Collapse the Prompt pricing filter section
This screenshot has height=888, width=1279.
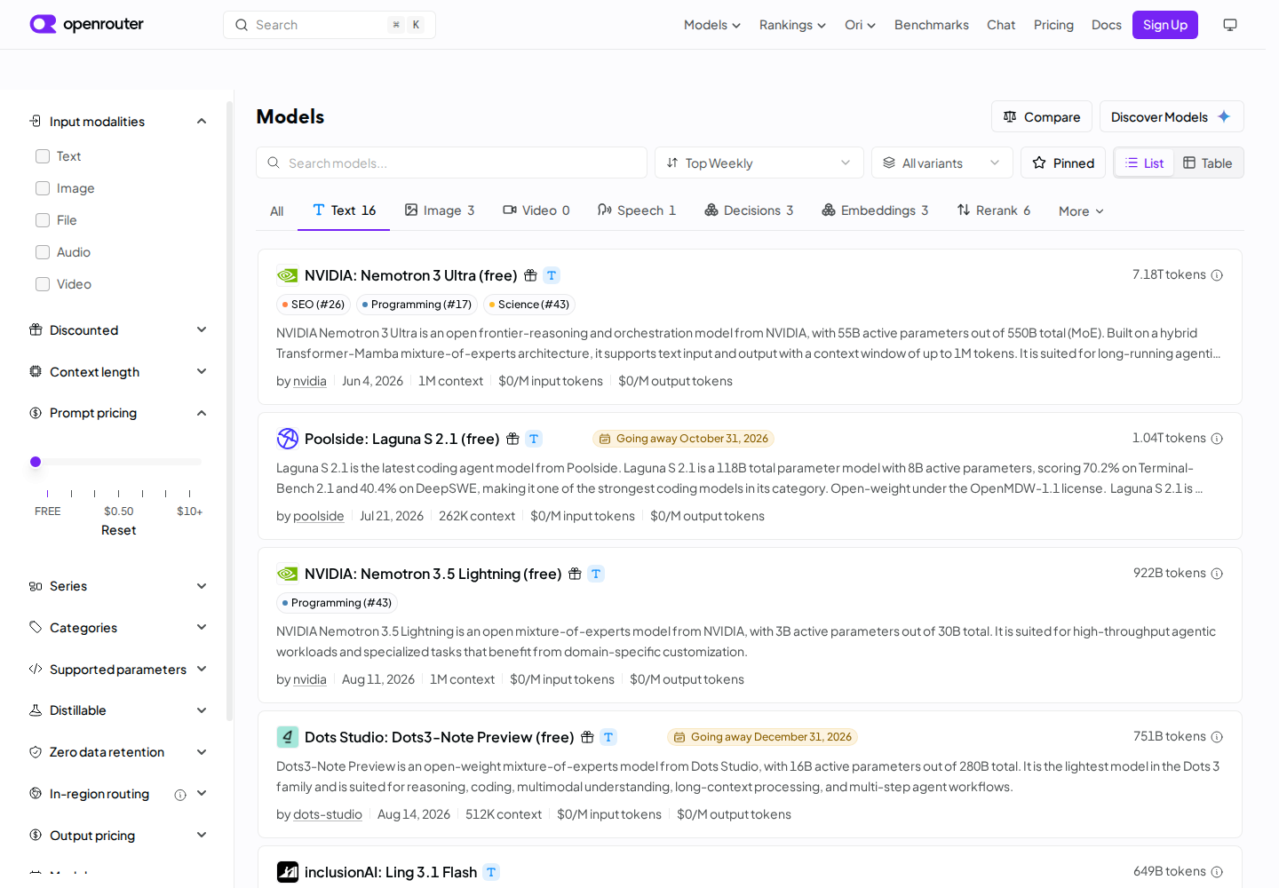118,413
